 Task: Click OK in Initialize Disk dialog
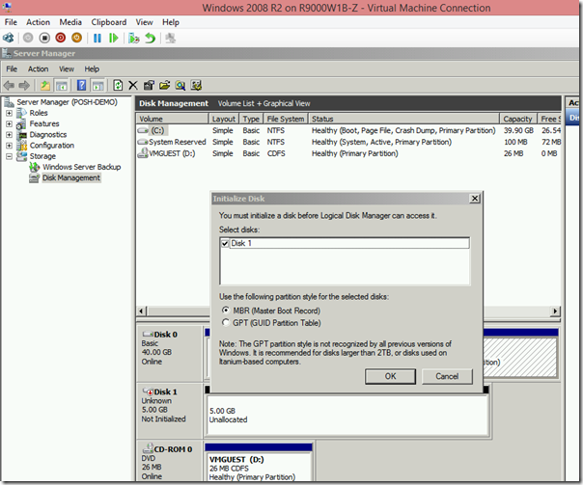coord(390,376)
